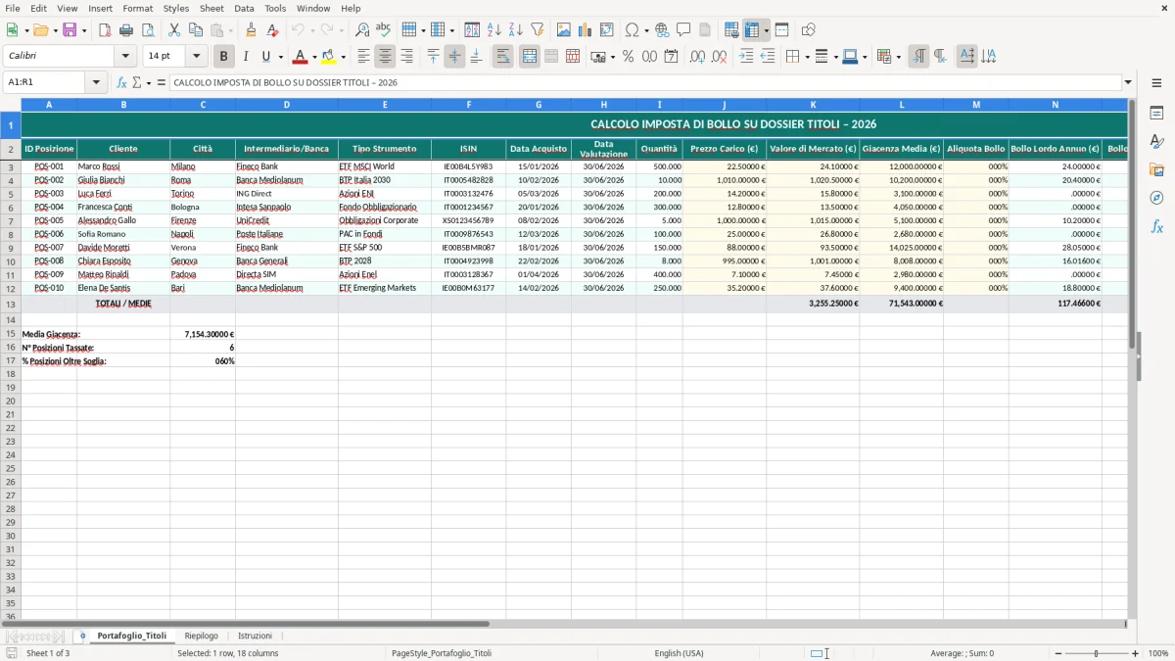Click row header 13
Viewport: 1175px width, 661px height.
pos(11,304)
